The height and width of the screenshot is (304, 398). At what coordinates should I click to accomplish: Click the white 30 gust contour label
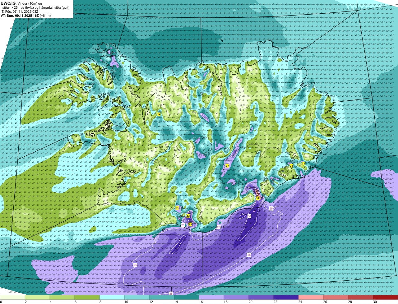click(249, 216)
